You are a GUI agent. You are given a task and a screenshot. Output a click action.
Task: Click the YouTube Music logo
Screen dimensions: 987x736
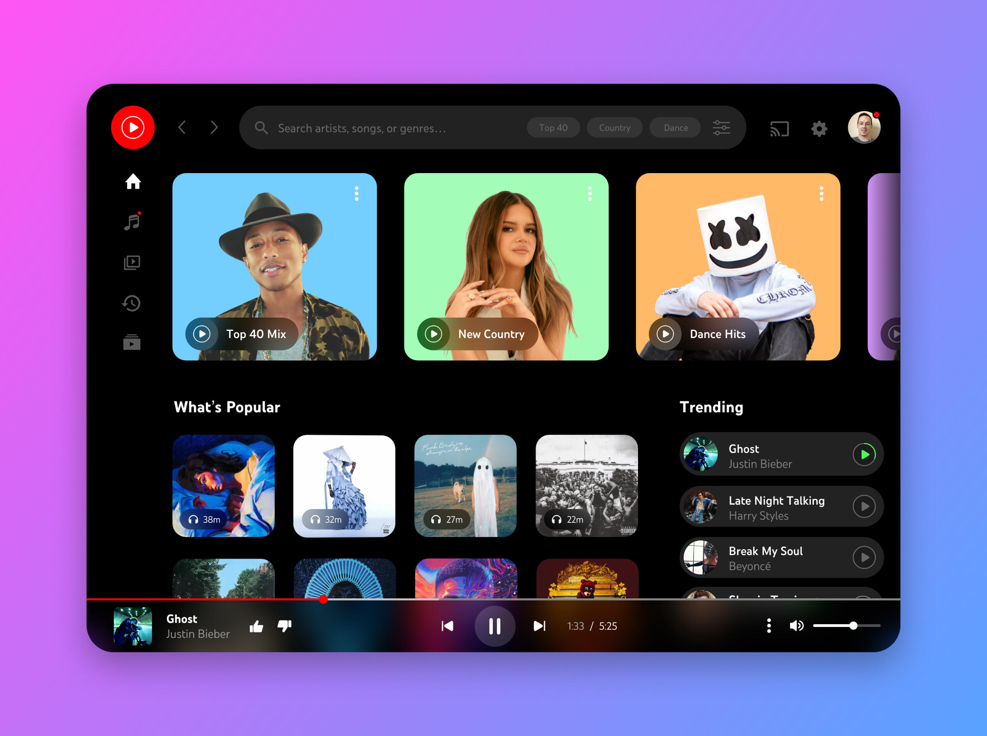click(133, 127)
